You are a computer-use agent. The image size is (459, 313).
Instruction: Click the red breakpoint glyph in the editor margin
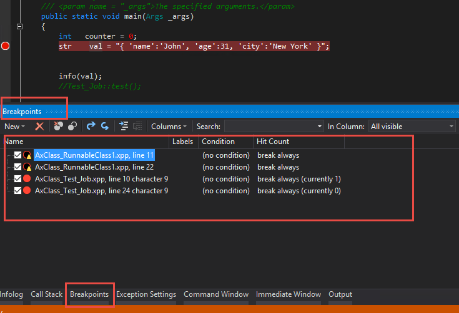click(x=5, y=46)
